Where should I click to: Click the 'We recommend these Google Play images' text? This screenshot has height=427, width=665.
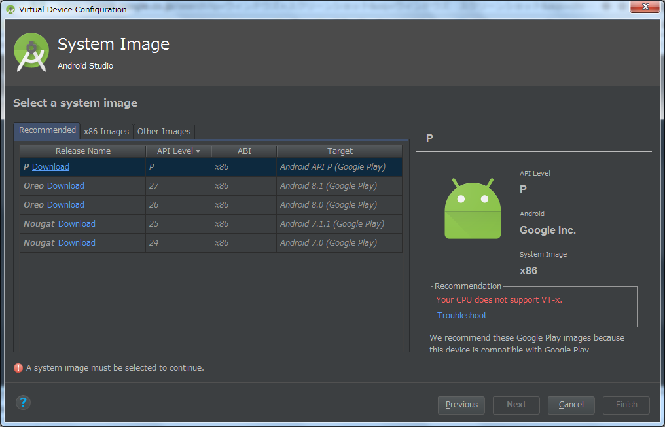pyautogui.click(x=527, y=343)
